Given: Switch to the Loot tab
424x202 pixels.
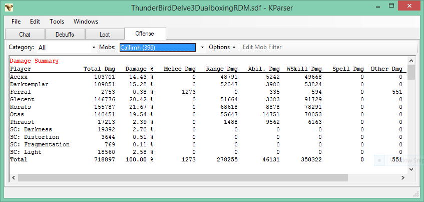Looking at the screenshot, I should pos(105,35).
